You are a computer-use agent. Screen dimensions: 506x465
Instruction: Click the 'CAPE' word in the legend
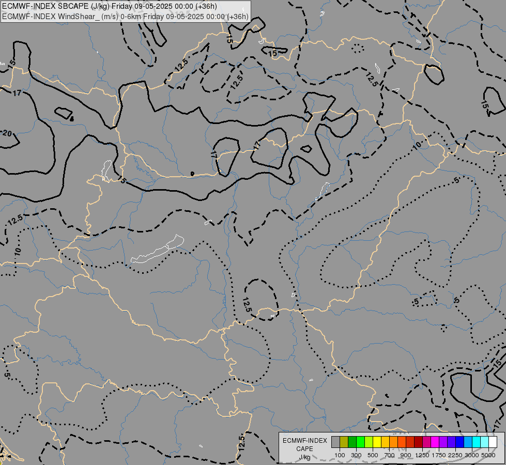[304, 449]
